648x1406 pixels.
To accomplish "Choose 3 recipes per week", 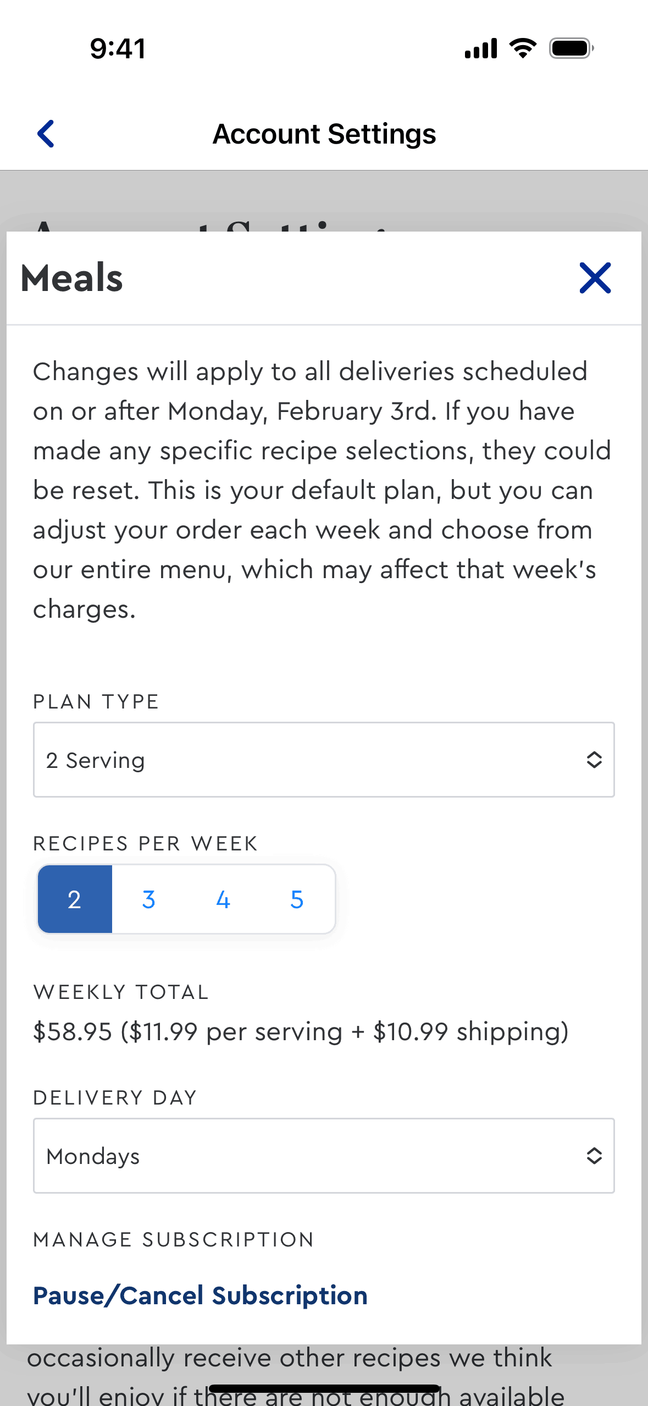I will (148, 899).
